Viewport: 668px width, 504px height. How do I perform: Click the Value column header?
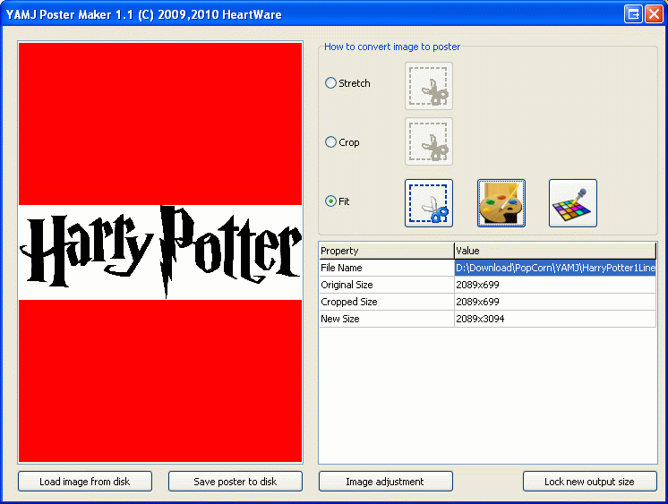pos(555,251)
